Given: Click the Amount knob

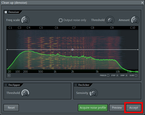Looking at the screenshot, I should tap(135, 20).
